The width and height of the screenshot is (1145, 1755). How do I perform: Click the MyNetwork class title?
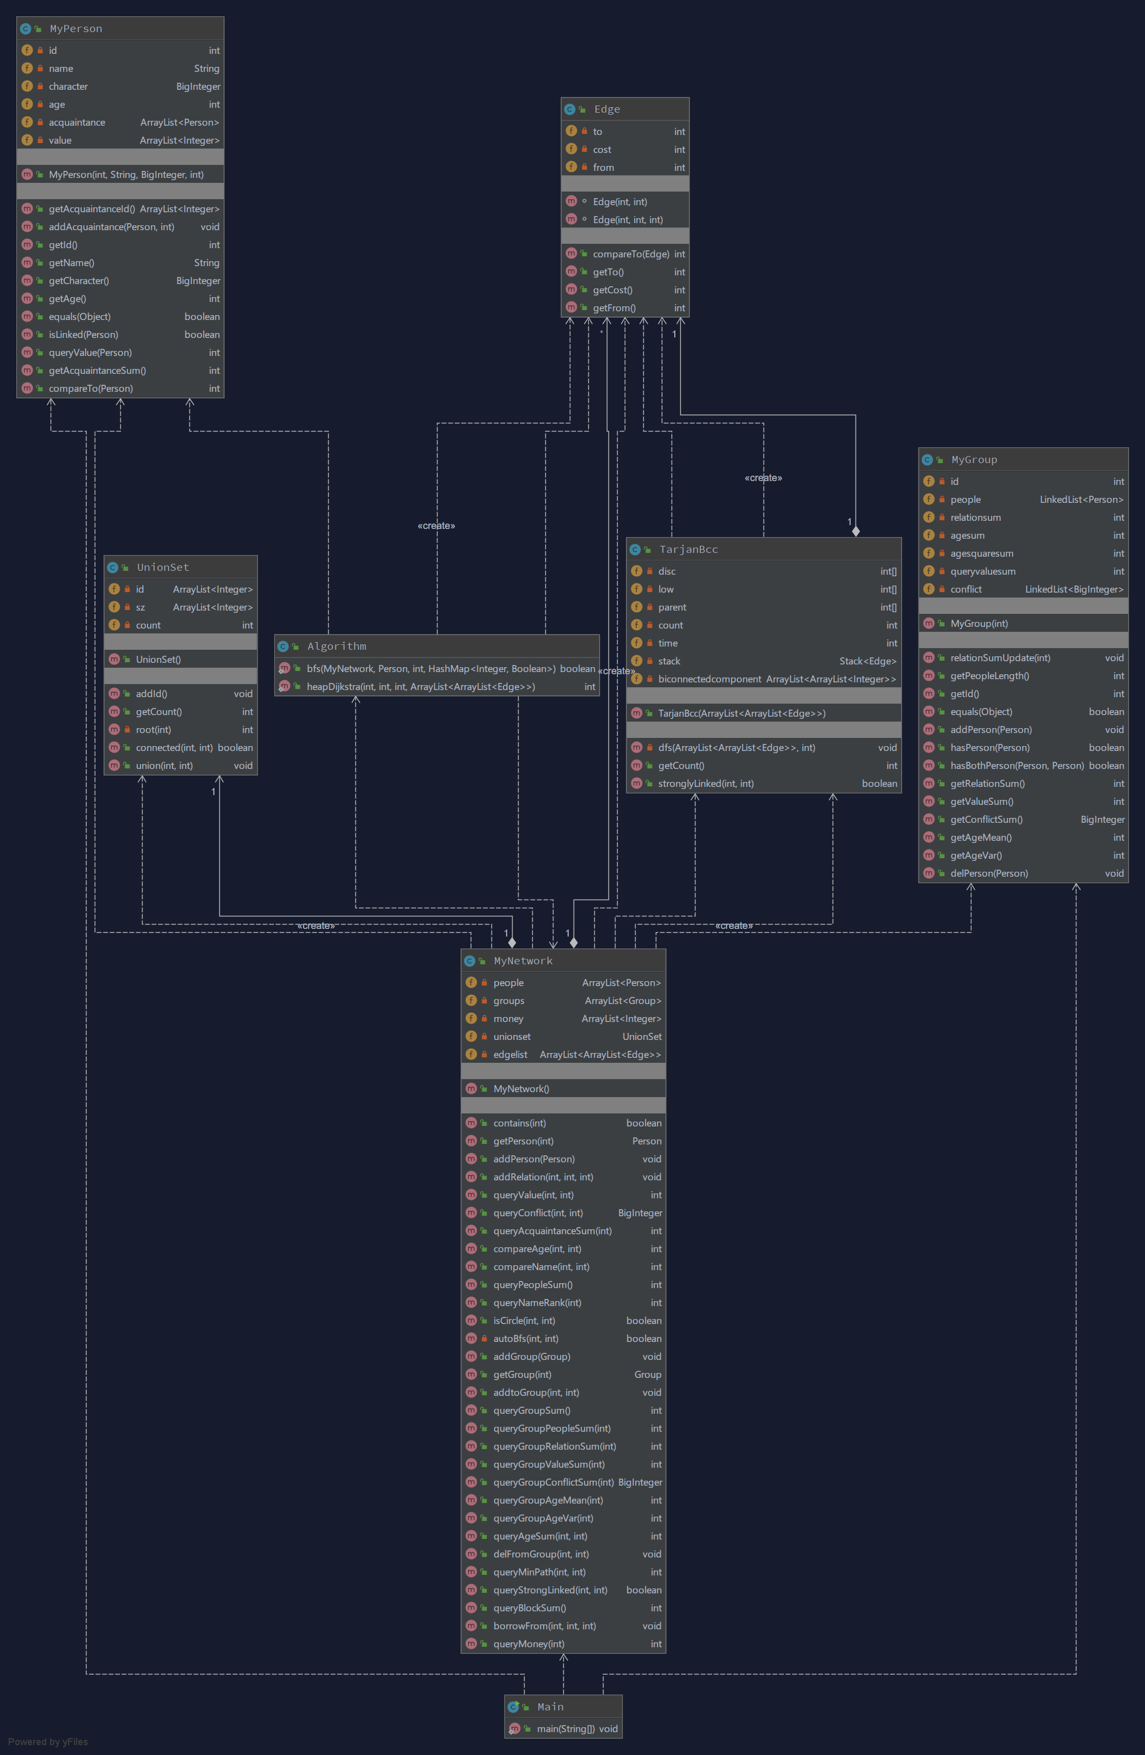pyautogui.click(x=523, y=961)
